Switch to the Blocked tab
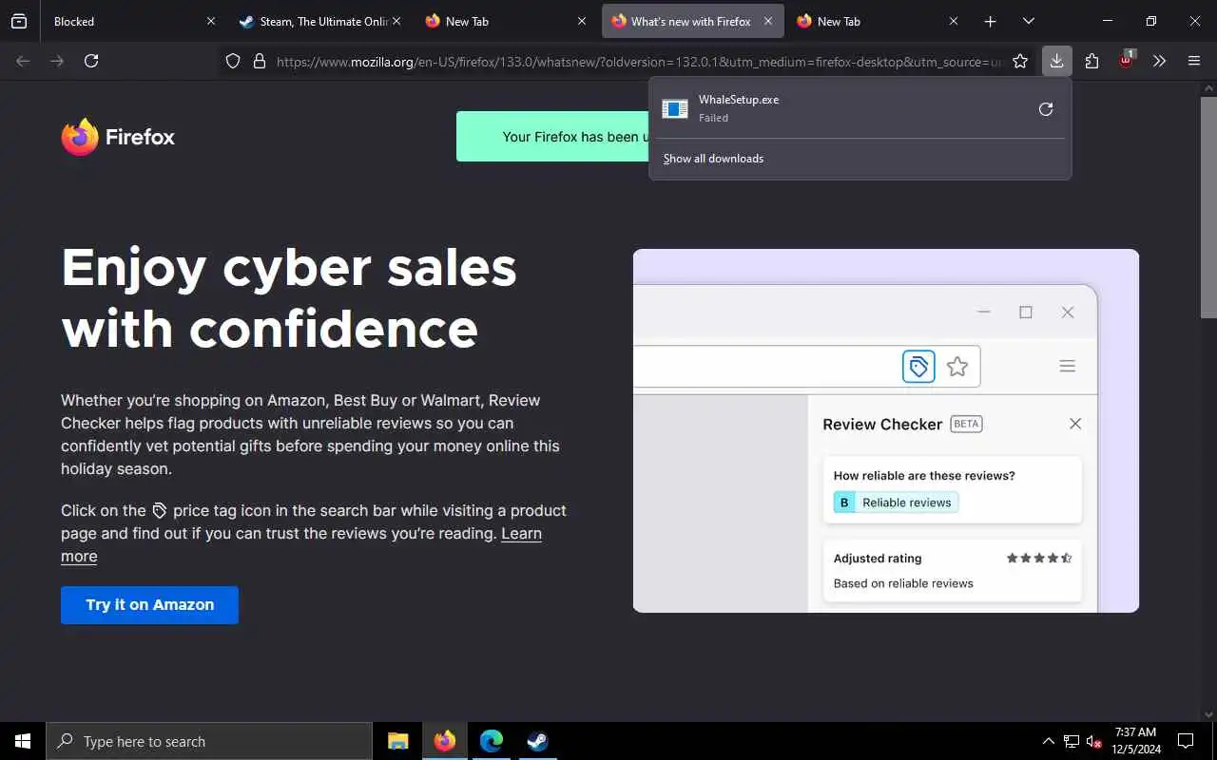 click(x=131, y=21)
